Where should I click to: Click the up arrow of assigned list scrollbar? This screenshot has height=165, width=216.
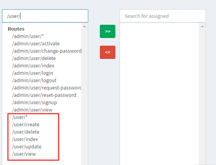pyautogui.click(x=202, y=26)
